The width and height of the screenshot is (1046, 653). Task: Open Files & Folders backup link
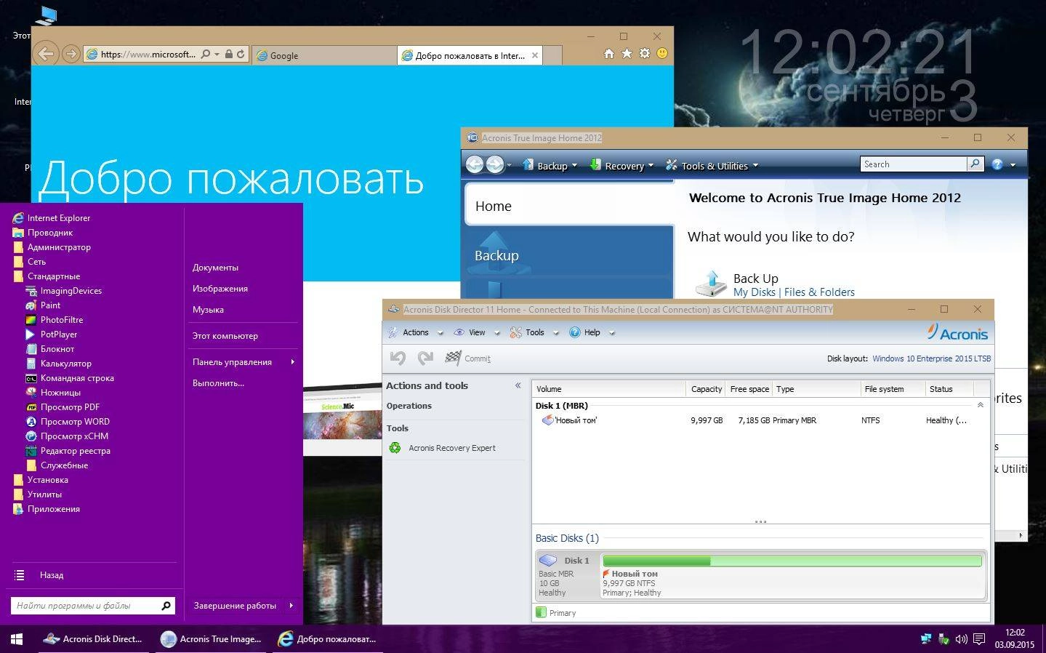tap(819, 292)
